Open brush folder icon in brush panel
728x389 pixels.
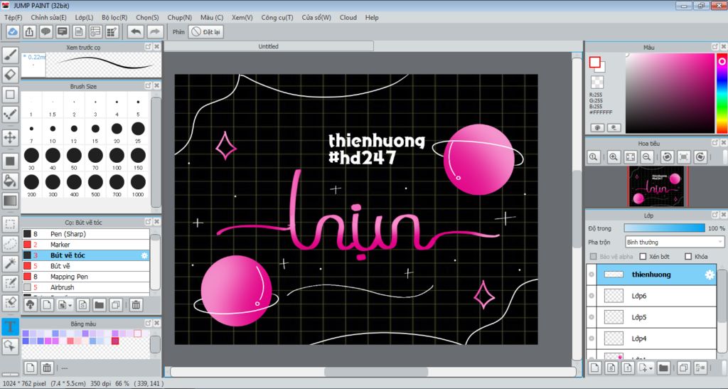99,305
